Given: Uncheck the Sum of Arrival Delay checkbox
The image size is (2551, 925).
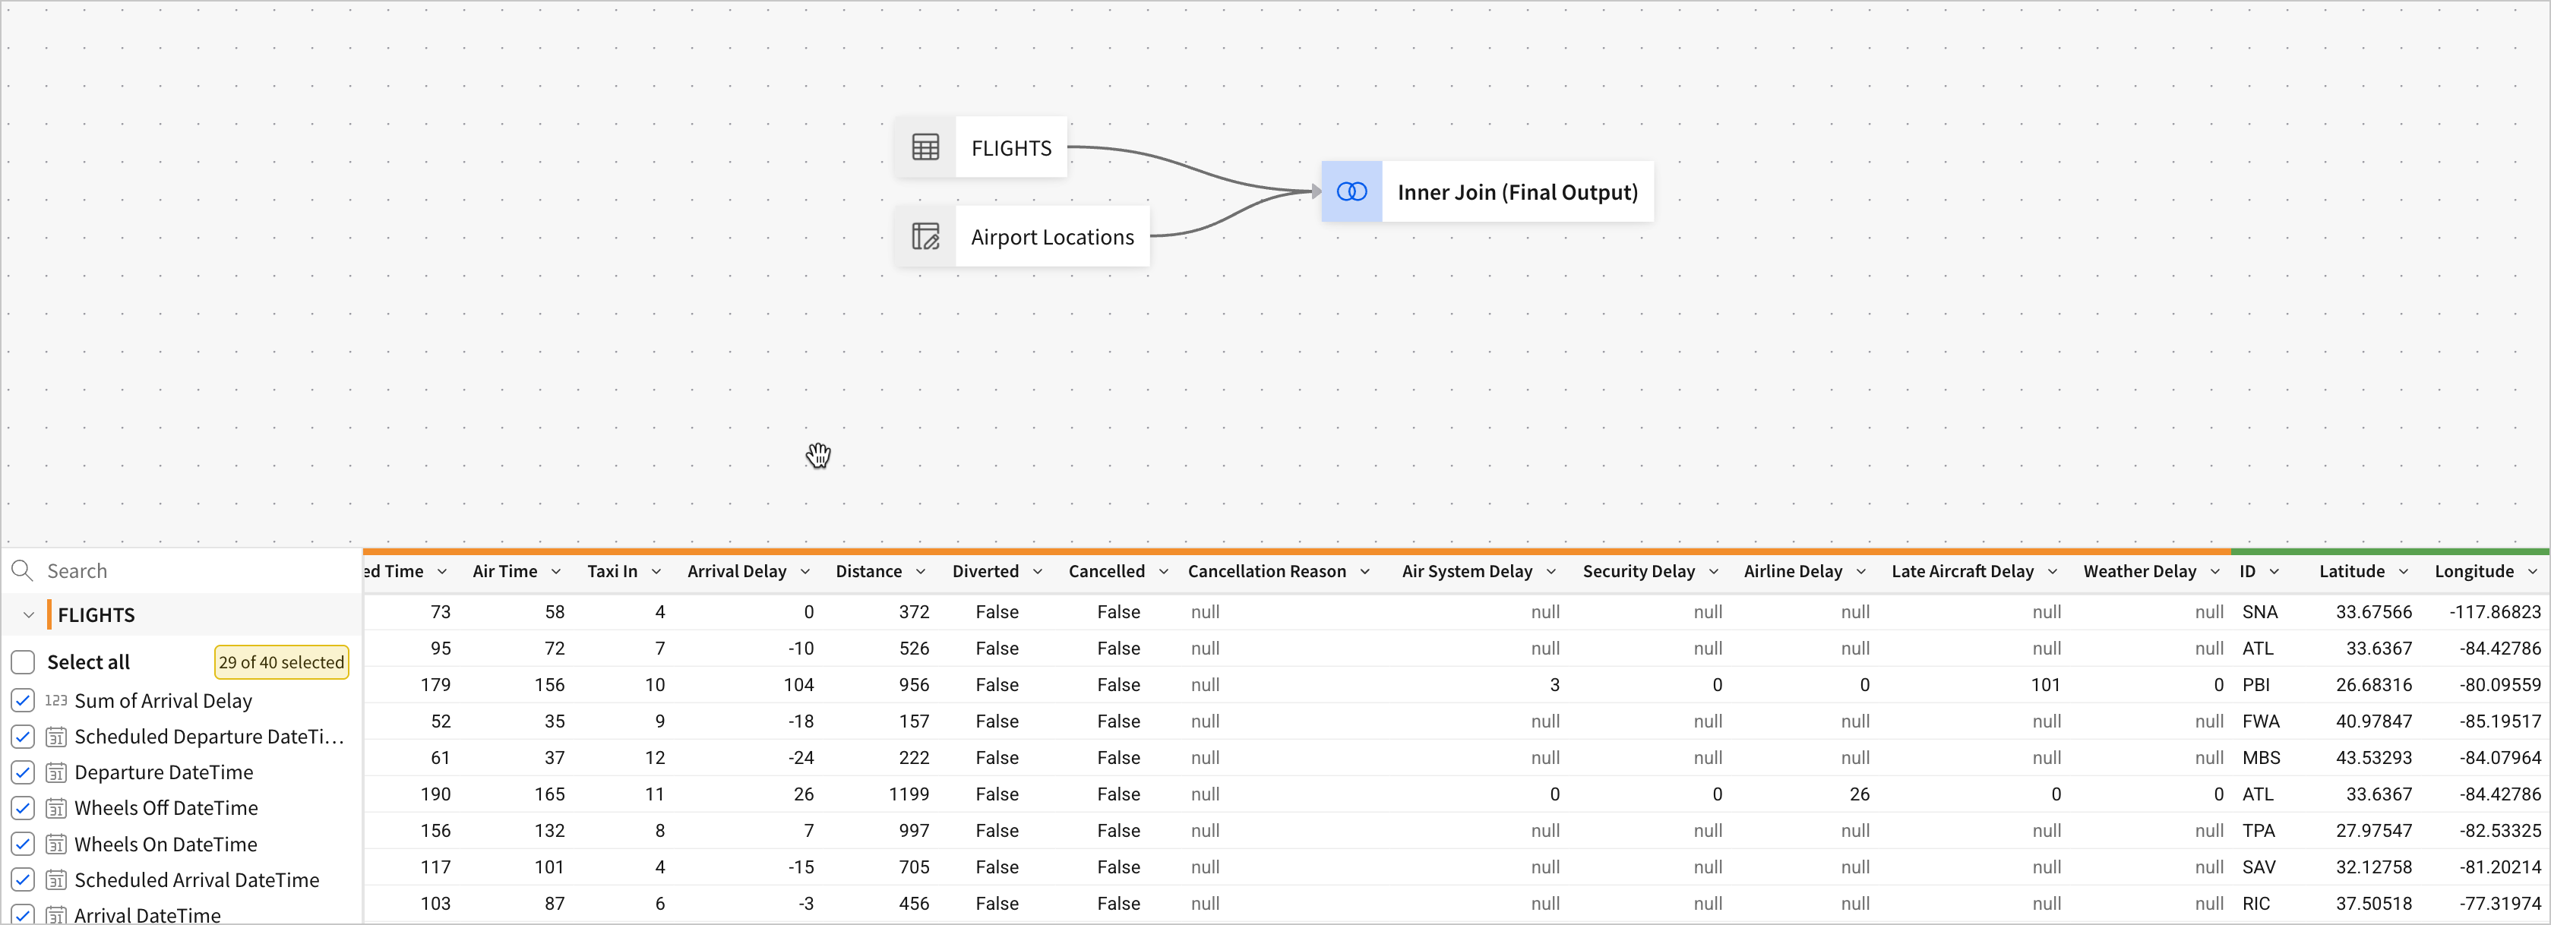Looking at the screenshot, I should (x=23, y=700).
